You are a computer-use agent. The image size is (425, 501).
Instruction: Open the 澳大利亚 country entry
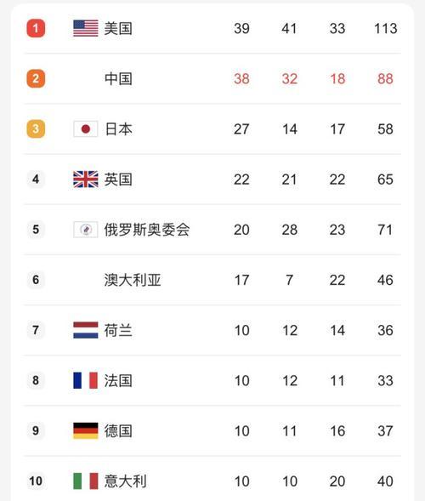[133, 280]
